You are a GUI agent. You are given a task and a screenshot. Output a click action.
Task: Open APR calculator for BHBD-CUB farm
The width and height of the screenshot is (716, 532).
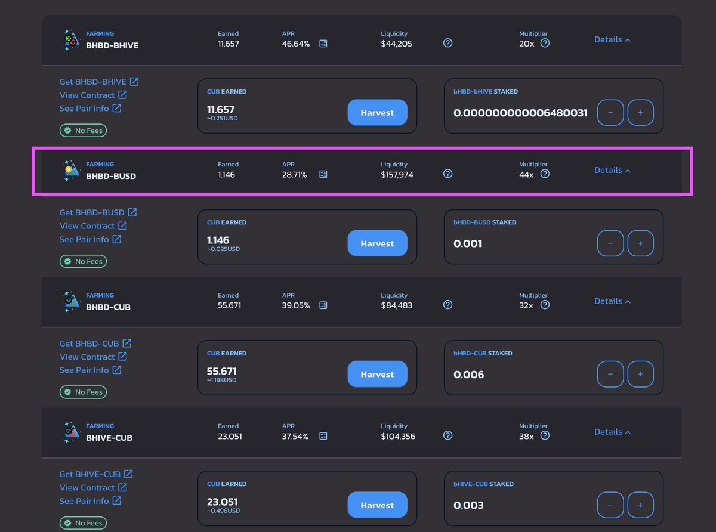323,305
